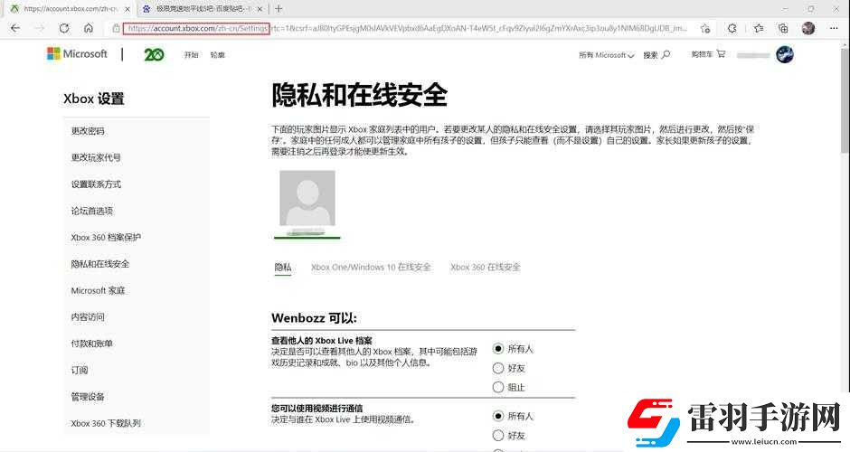The width and height of the screenshot is (850, 452).
Task: Reload the page with the refresh icon
Action: tap(64, 28)
